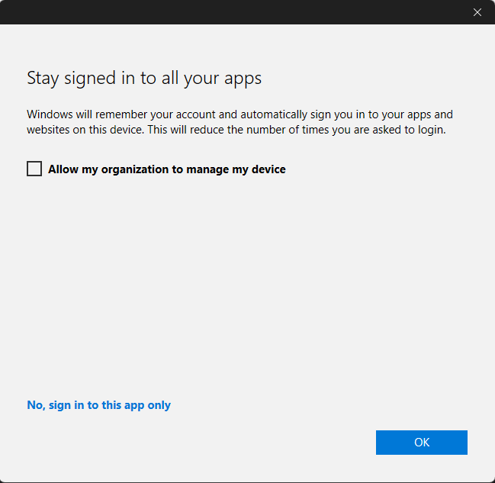Viewport: 495px width, 483px height.
Task: Choose 'No, sign in to this app only'
Action: tap(99, 405)
